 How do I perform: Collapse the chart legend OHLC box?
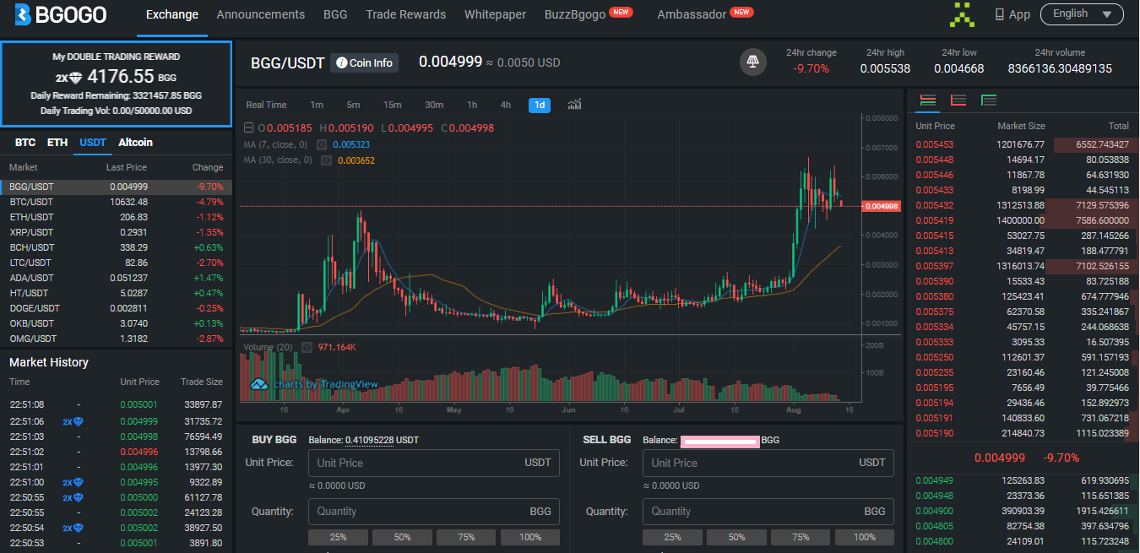[x=248, y=128]
